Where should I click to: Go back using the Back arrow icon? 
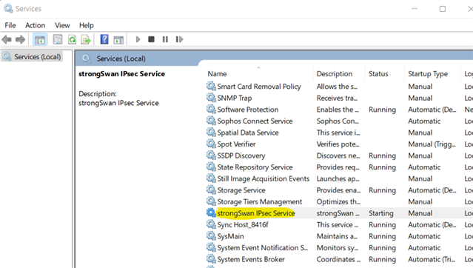click(7, 39)
